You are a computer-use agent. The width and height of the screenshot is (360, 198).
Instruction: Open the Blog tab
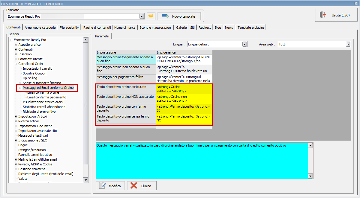click(x=218, y=28)
